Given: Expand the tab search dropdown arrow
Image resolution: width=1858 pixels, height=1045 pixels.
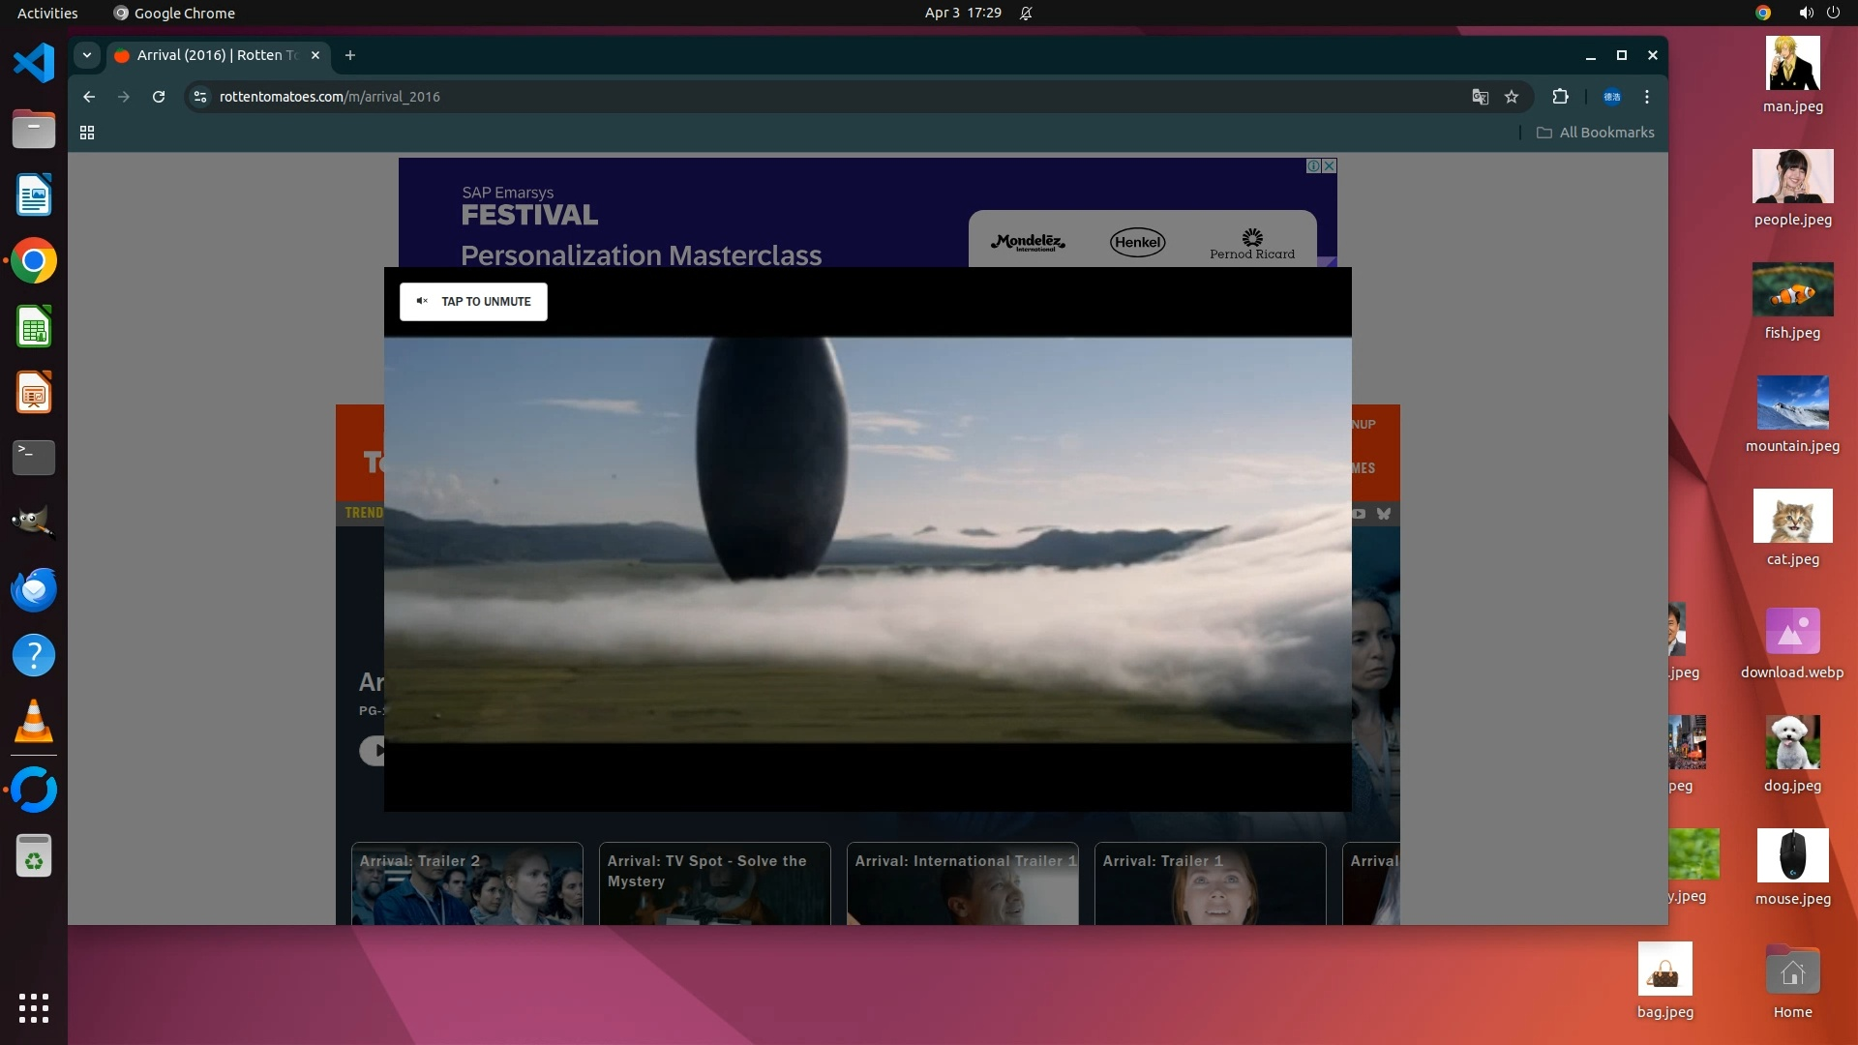Looking at the screenshot, I should tap(87, 55).
